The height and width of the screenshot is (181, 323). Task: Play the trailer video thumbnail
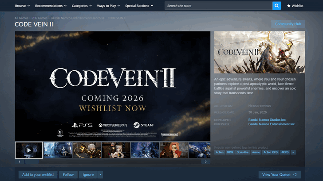pos(29,150)
